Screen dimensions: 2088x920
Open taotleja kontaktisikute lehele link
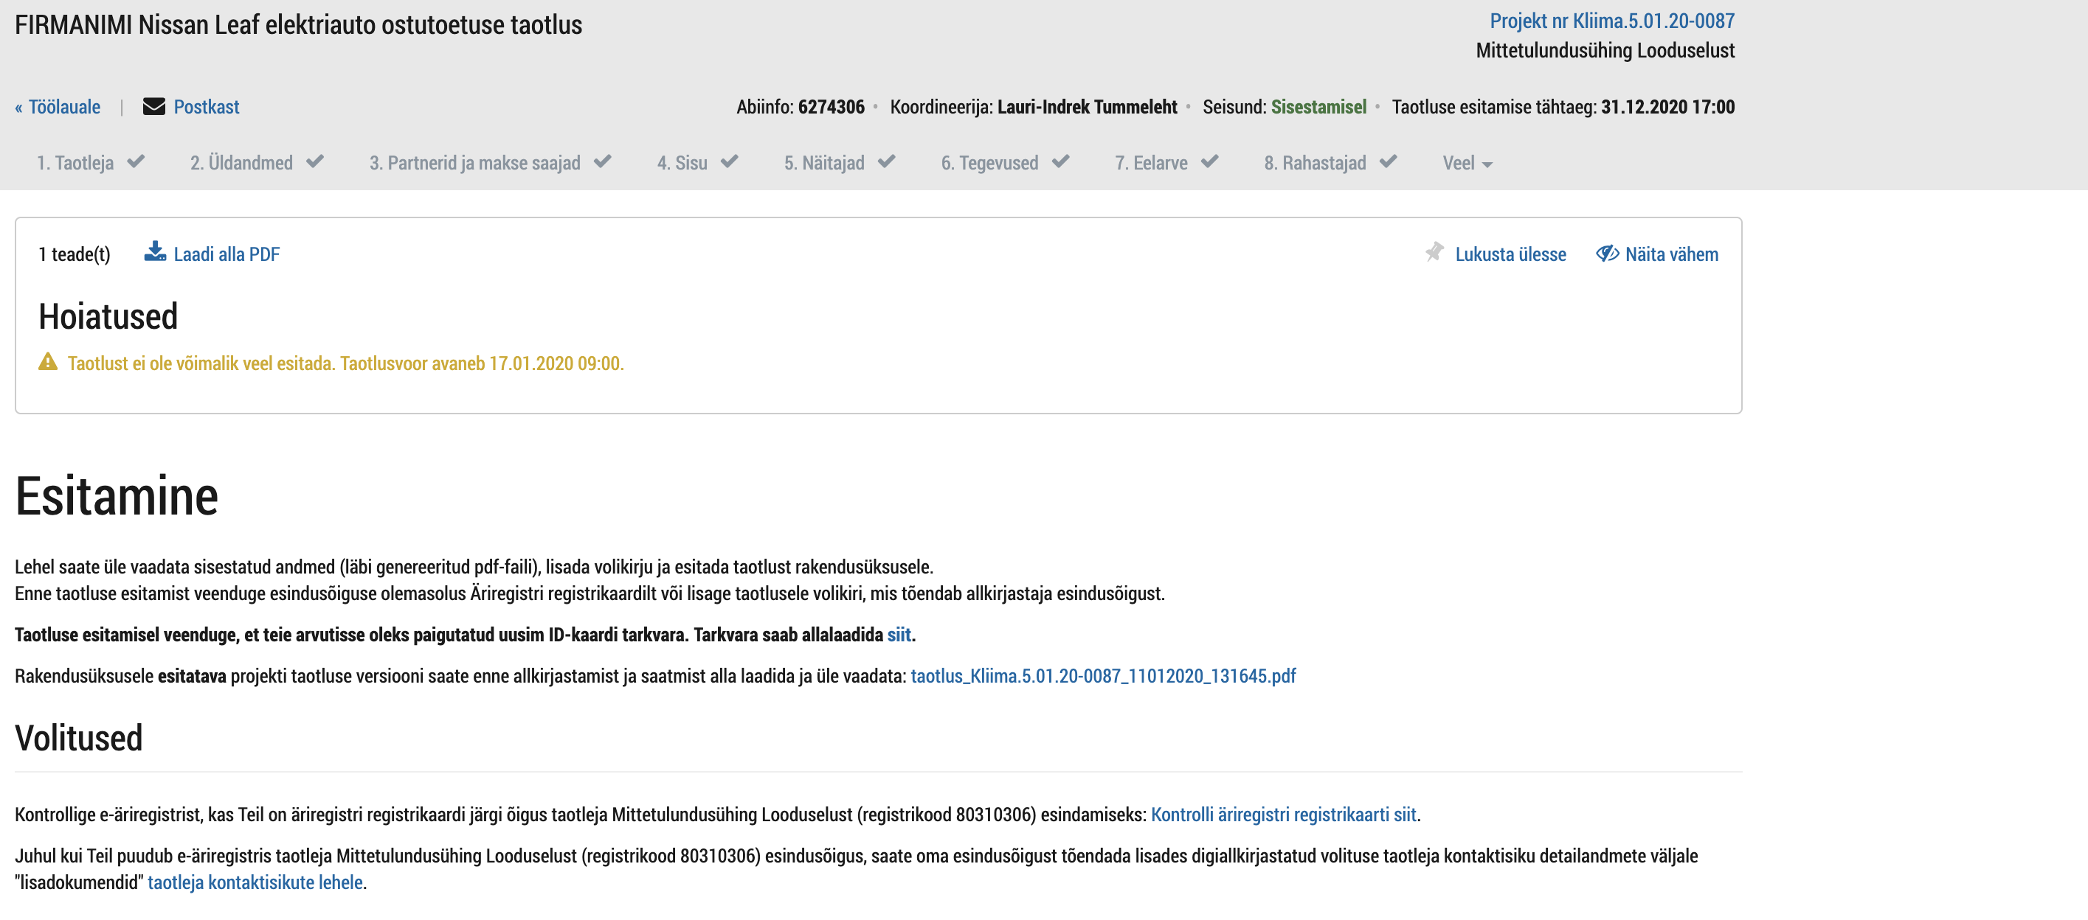pyautogui.click(x=255, y=882)
